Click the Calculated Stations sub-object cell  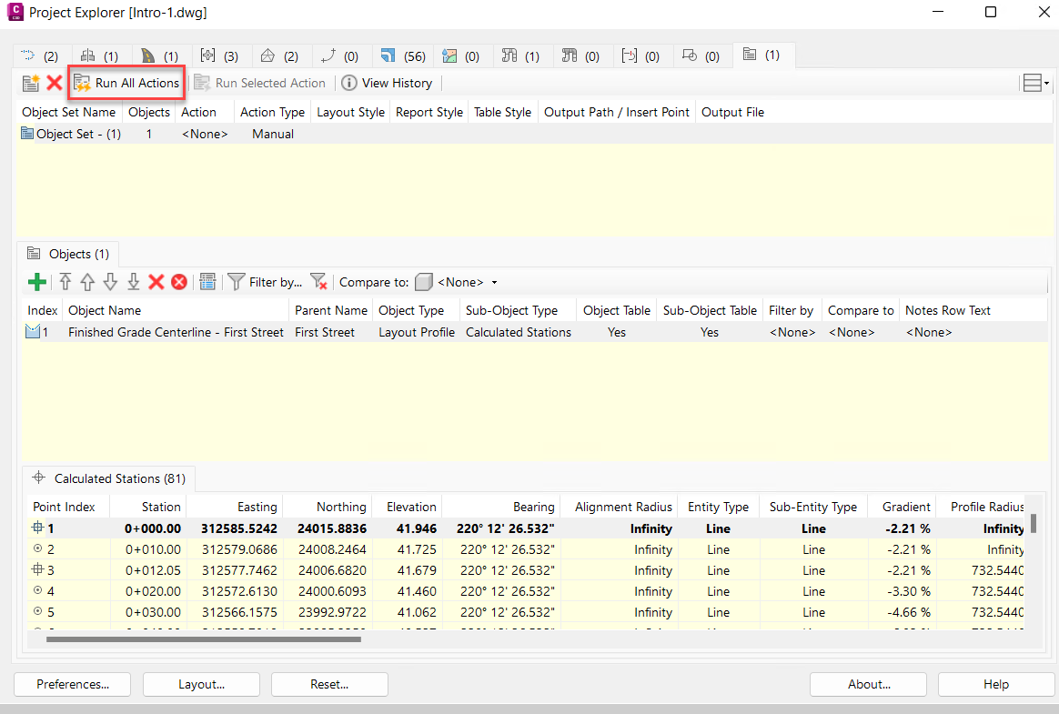518,332
